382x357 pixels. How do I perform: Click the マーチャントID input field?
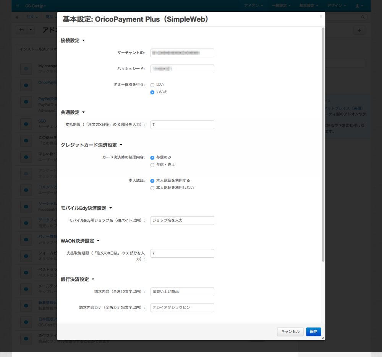(x=182, y=53)
